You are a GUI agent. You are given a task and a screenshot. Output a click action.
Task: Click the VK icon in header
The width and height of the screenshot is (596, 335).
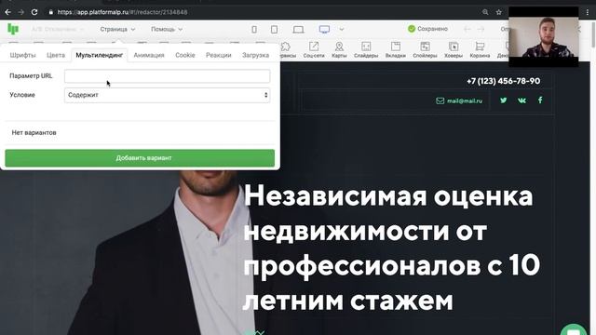click(x=521, y=100)
